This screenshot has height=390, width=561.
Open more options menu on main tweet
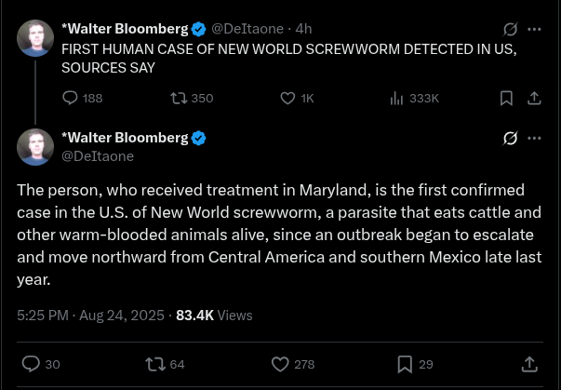[534, 139]
